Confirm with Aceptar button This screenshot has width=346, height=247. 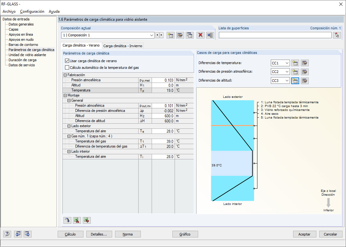coord(304,234)
